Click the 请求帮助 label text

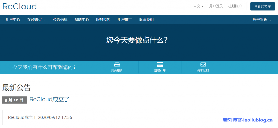tap(203, 70)
